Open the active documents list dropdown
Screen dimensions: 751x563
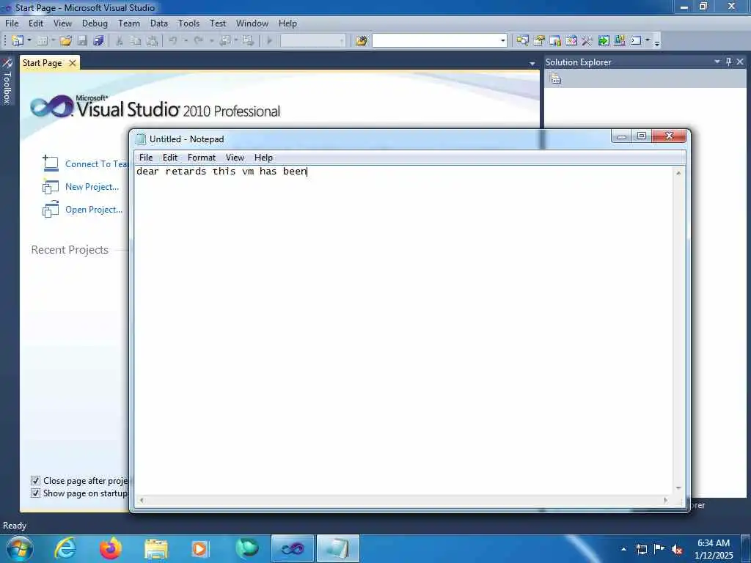pyautogui.click(x=532, y=64)
